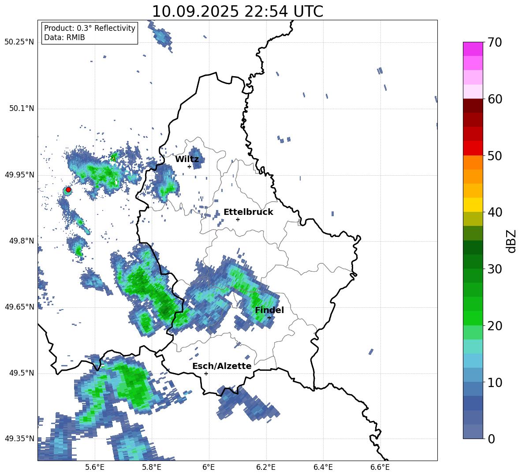Click the 'Product: 0.3° Reflectivity' text
522x476 pixels.
[89, 28]
